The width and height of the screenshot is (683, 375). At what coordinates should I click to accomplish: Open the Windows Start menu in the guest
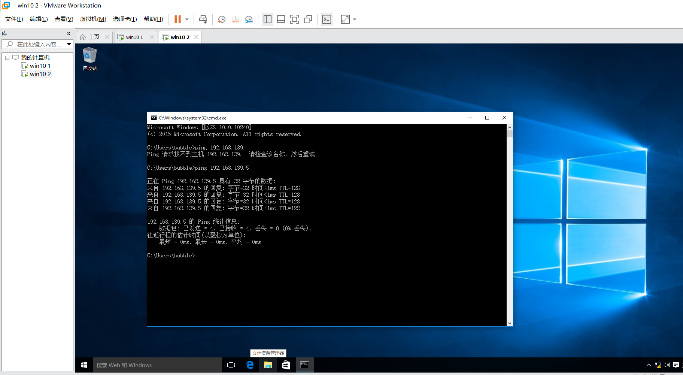pyautogui.click(x=84, y=365)
